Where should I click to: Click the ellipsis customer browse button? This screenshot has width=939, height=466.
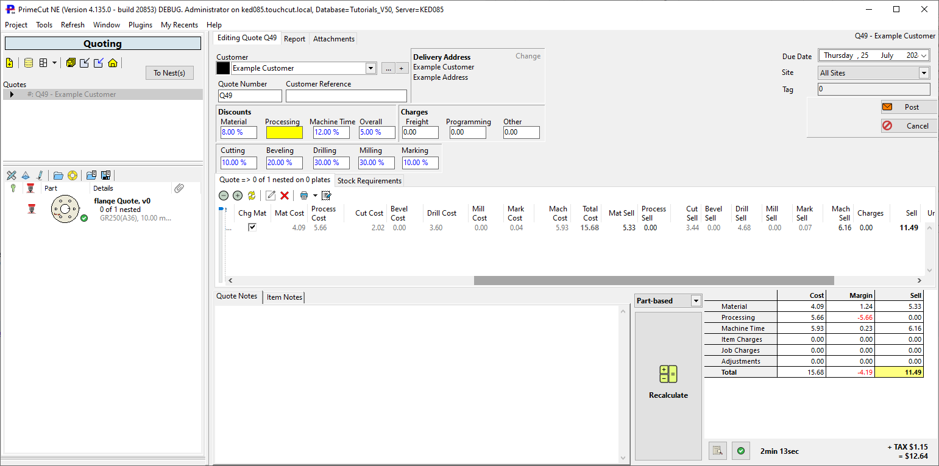click(x=388, y=68)
